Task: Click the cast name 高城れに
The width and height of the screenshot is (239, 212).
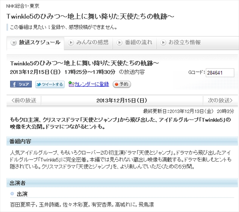Action: [x=125, y=205]
